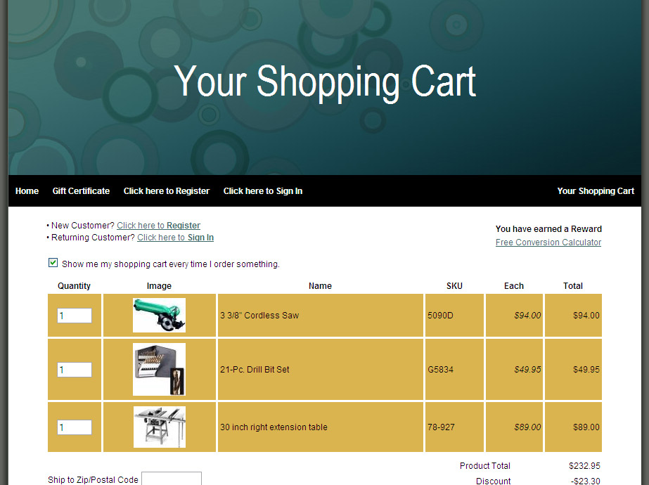Screen dimensions: 649x485
Task: Follow the New Customer Register link
Action: (x=158, y=226)
